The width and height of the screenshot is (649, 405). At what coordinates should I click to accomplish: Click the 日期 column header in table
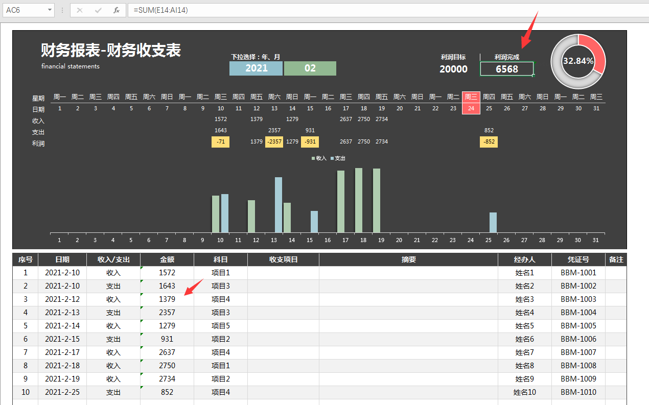62,259
